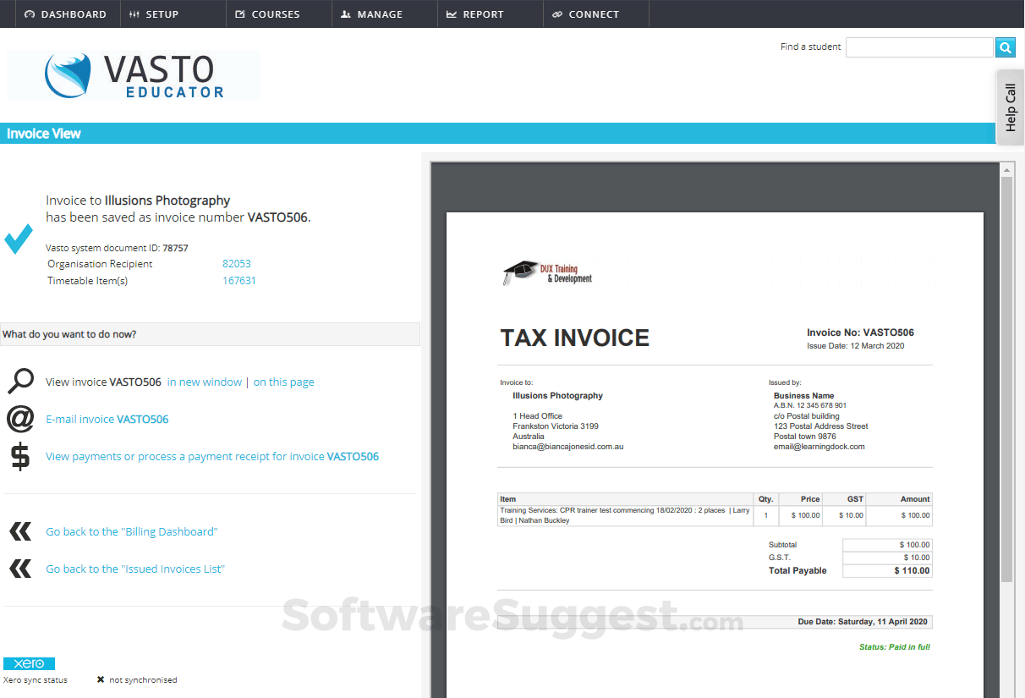Click the back chevrons beside Issued Invoices List
This screenshot has height=698, width=1025.
point(19,568)
